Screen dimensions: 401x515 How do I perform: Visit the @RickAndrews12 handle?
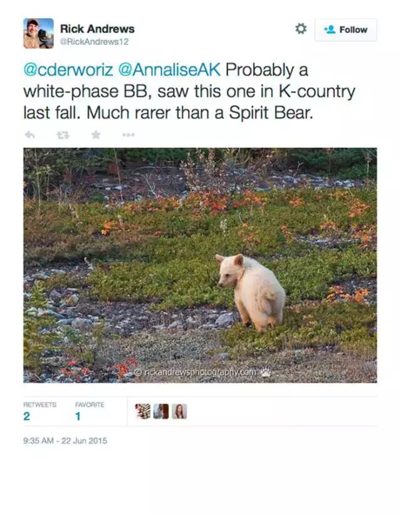[x=94, y=42]
